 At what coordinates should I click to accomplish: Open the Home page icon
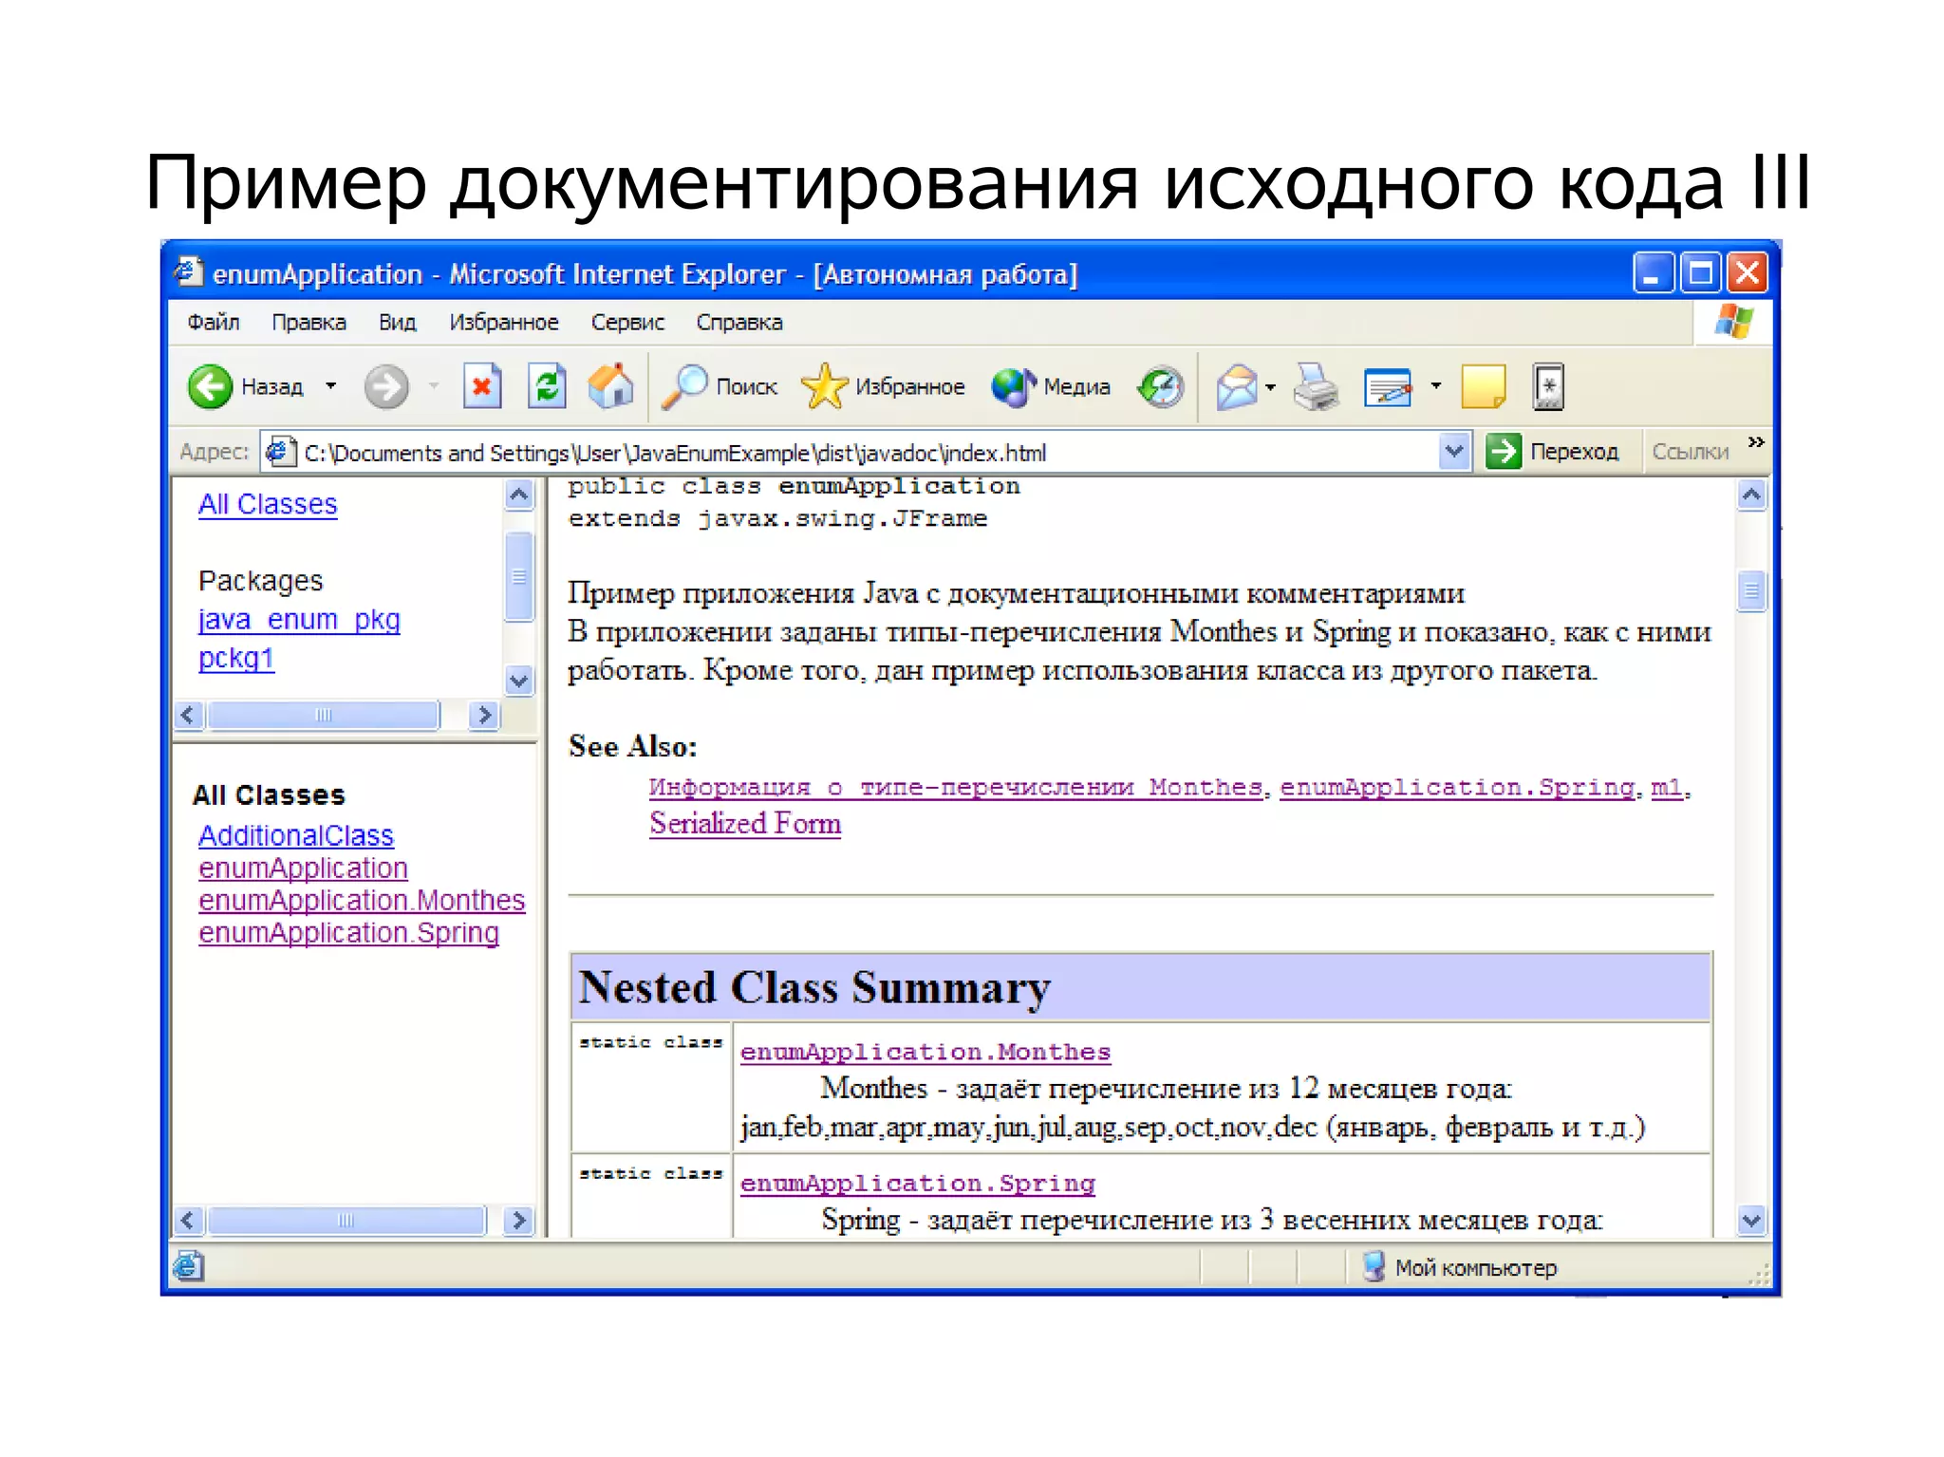(x=610, y=385)
